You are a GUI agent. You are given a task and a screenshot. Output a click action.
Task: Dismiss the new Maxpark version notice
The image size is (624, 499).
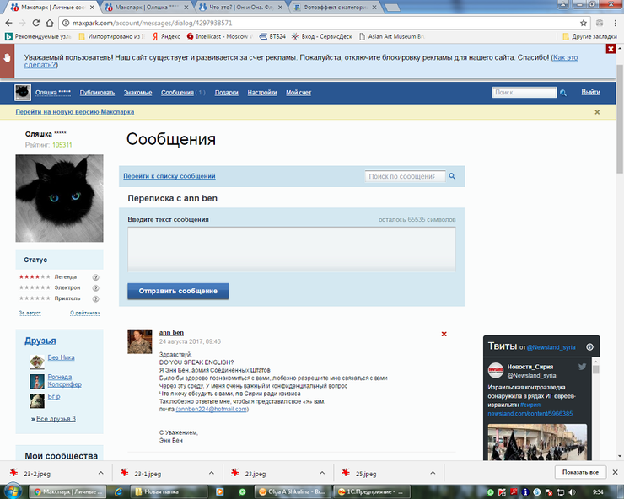click(597, 111)
